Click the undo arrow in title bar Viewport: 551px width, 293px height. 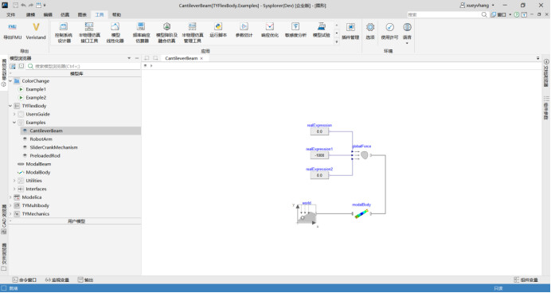tap(23, 6)
